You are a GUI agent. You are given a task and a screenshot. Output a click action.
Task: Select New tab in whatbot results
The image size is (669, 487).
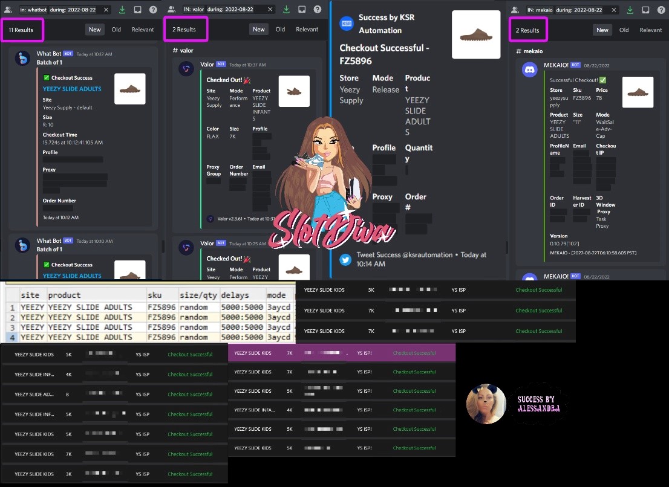tap(95, 30)
